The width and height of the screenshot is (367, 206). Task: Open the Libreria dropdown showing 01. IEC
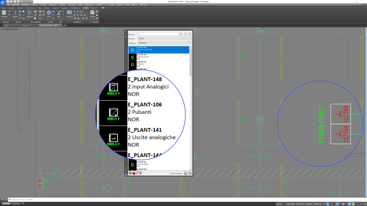coord(164,38)
